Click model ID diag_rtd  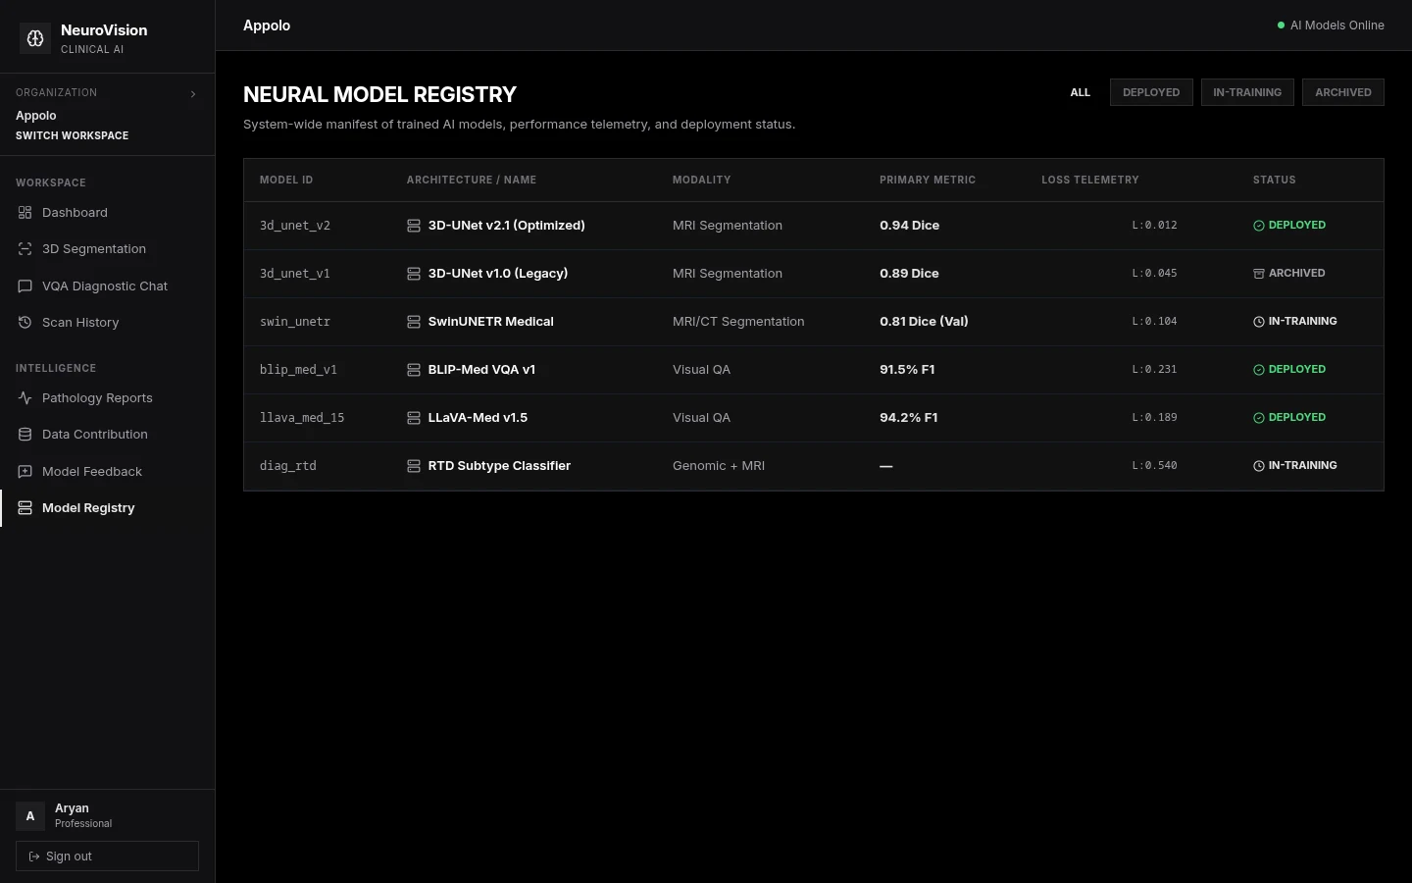point(288,466)
